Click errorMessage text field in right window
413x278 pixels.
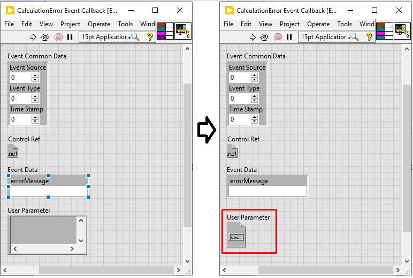coord(267,191)
